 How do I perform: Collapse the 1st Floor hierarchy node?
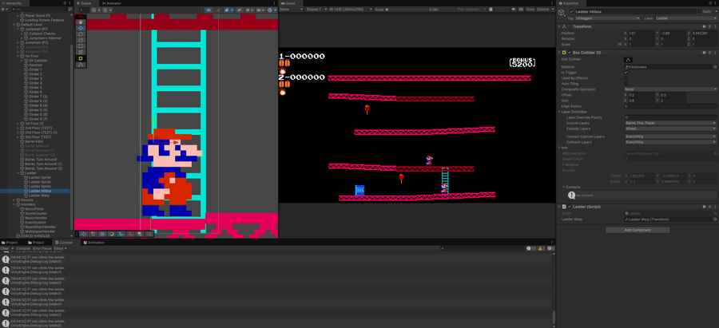(18, 56)
